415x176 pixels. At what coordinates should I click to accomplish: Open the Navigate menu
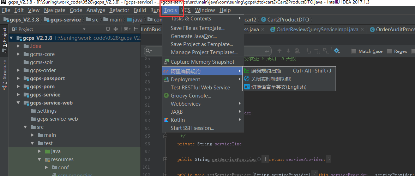(54, 10)
